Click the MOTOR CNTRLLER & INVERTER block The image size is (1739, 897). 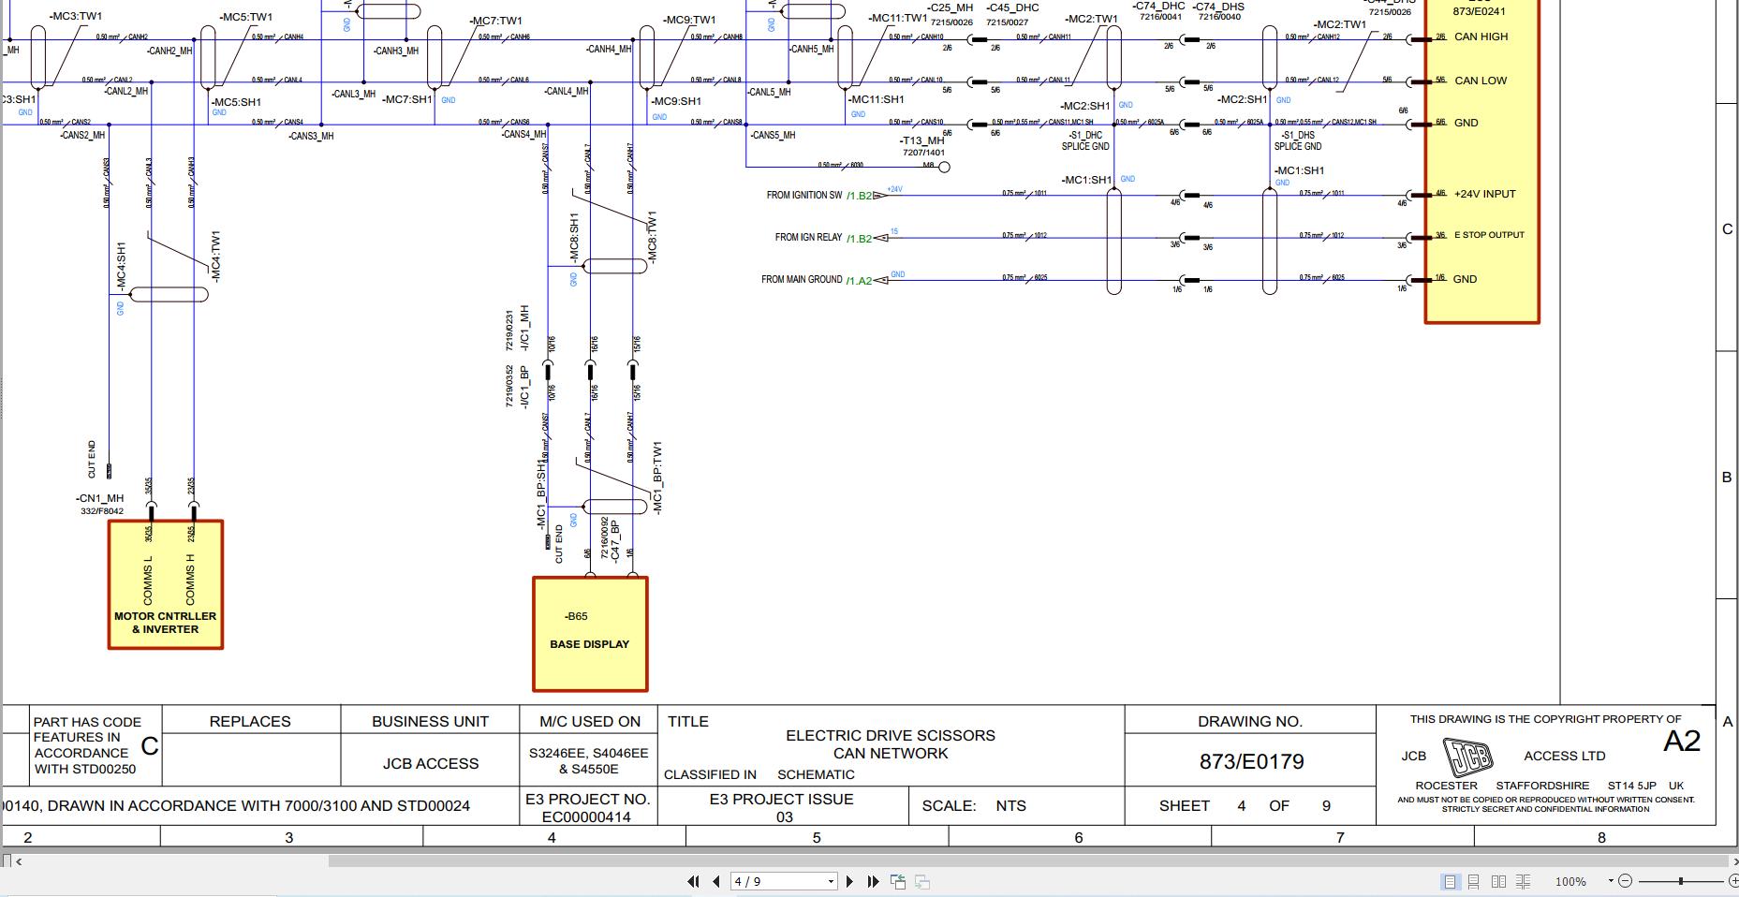click(166, 585)
